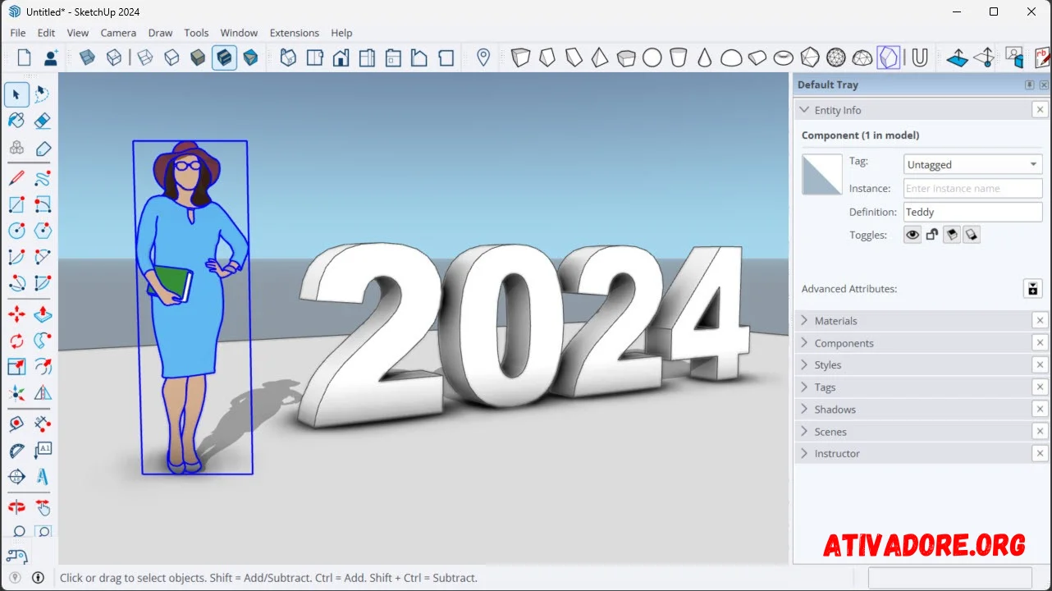The width and height of the screenshot is (1052, 591).
Task: Select the Rectangle tool
Action: coord(16,204)
